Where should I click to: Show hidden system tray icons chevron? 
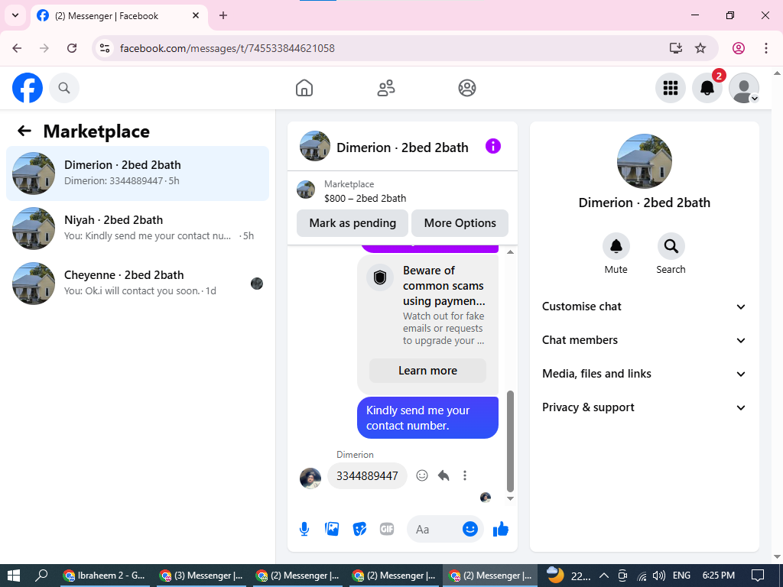[x=604, y=576]
